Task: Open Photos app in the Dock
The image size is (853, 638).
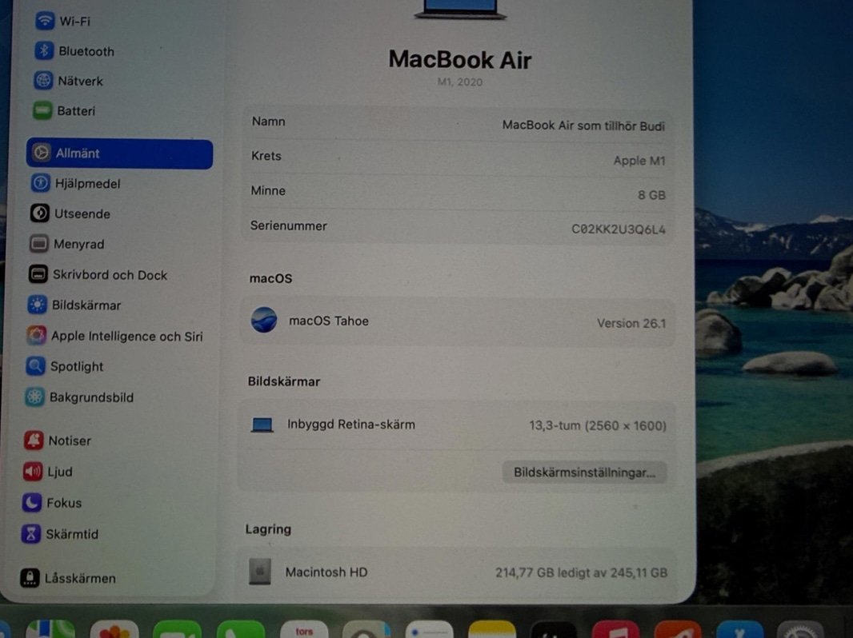Action: (x=114, y=629)
